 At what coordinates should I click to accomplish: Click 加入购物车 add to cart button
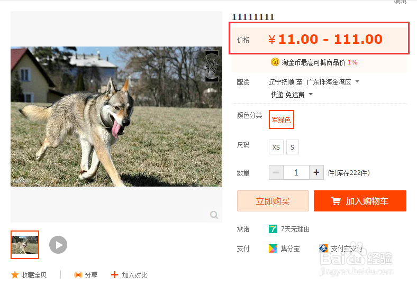point(360,201)
